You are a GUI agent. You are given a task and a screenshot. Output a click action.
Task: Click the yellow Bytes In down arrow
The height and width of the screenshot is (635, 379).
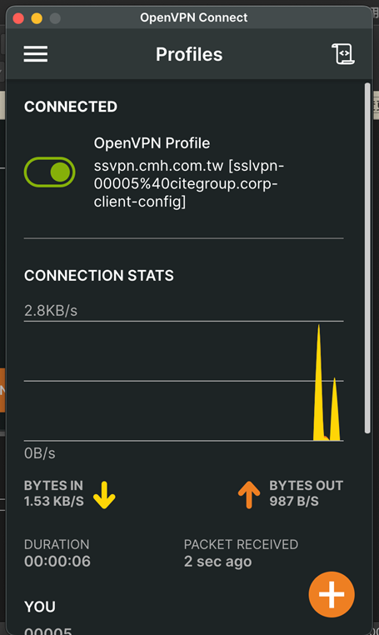click(104, 494)
